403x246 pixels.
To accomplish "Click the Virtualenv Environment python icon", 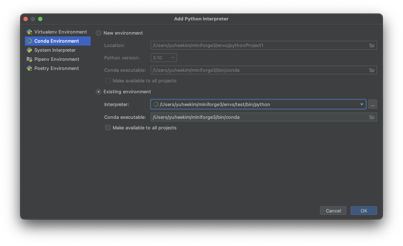I will tap(29, 32).
